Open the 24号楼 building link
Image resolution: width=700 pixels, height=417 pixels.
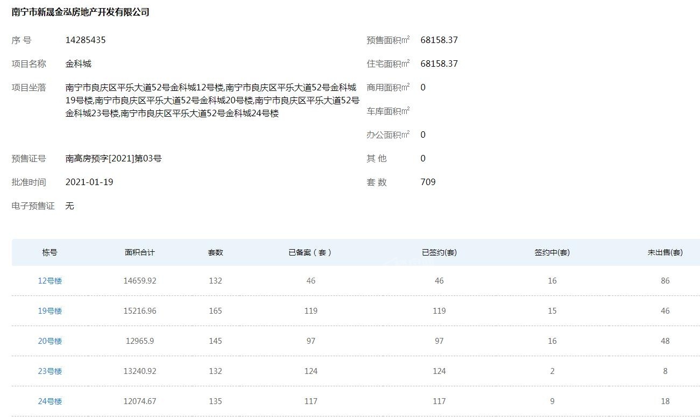[x=50, y=401]
